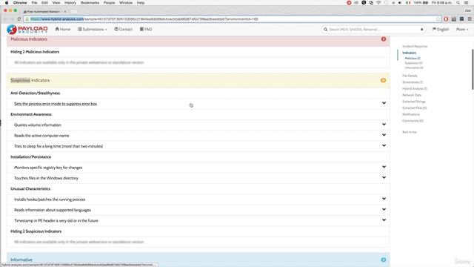Open the Submissions dropdown menu
Screen dimensions: 474x267
(92, 30)
